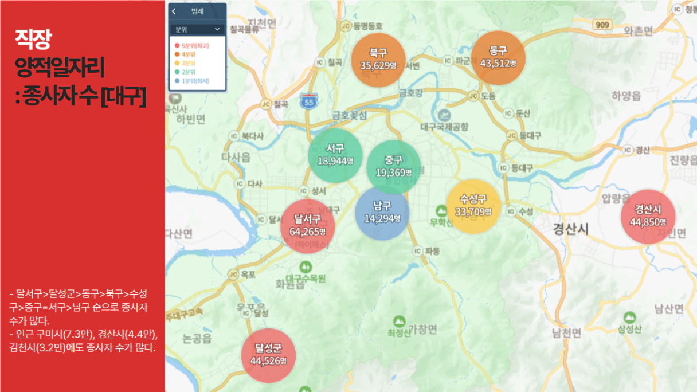This screenshot has height=392, width=697.
Task: Click the 금호꽃섬 map label
Action: (x=349, y=115)
